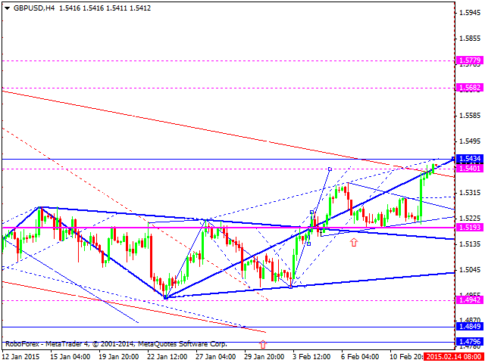Viewport: 485px width, 363px height.
Task: Click the 1.5045 price scale value
Action: 469,270
